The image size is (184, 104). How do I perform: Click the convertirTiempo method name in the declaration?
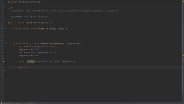tap(51, 44)
